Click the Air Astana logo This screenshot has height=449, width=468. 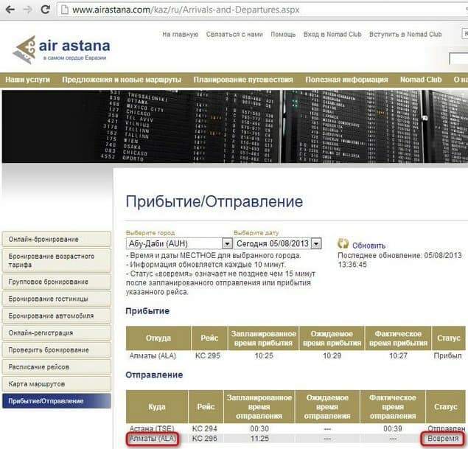[61, 49]
